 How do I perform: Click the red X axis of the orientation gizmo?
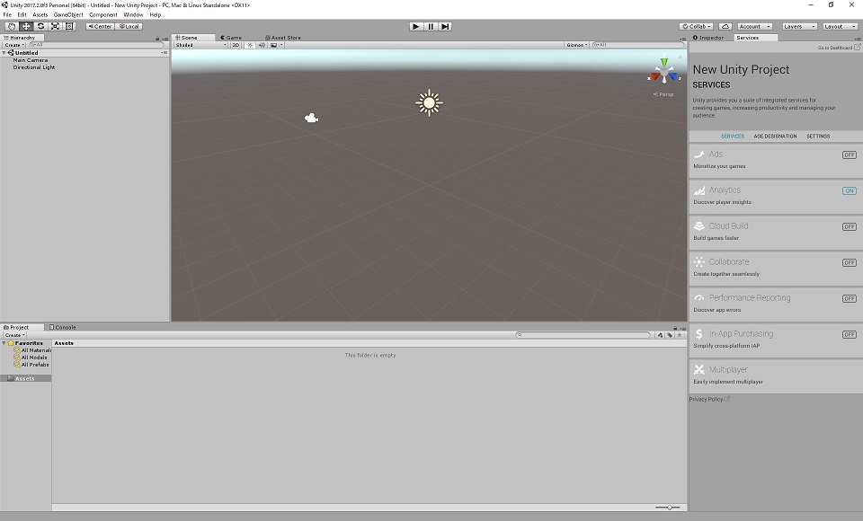pyautogui.click(x=654, y=76)
